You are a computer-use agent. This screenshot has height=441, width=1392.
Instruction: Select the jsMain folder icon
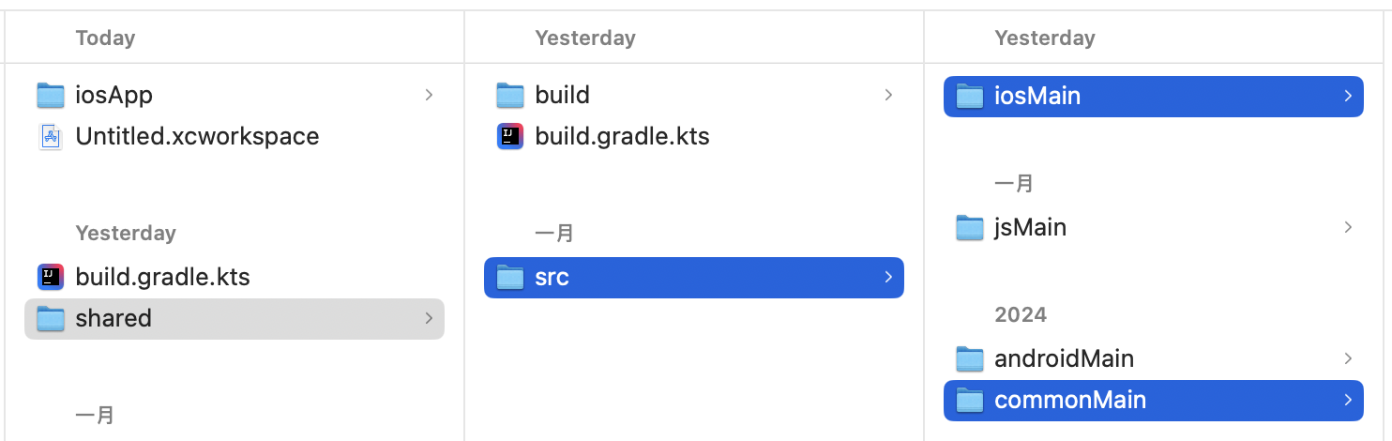click(x=969, y=227)
